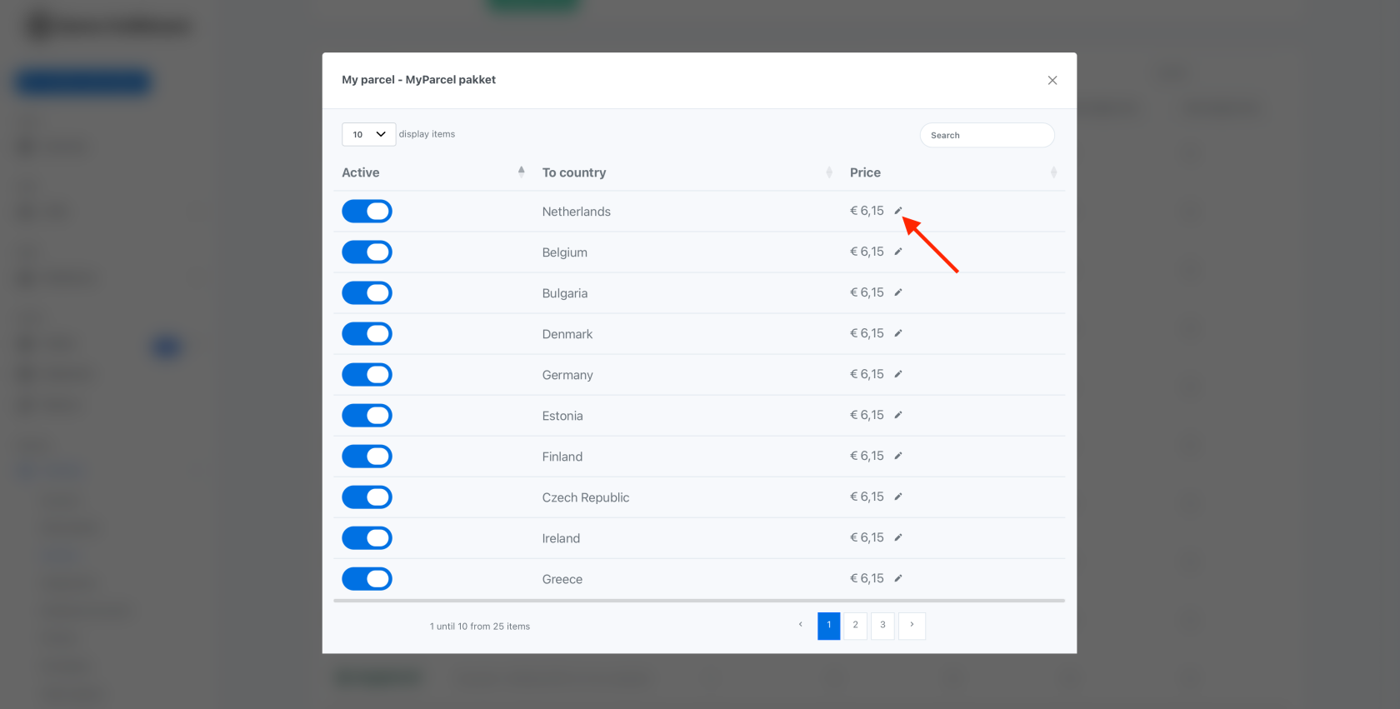
Task: Select the Netherlands country cell
Action: click(x=577, y=212)
